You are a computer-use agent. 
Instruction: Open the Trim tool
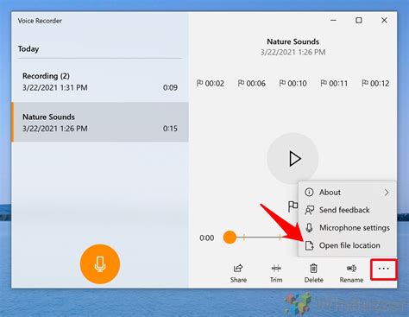(276, 273)
